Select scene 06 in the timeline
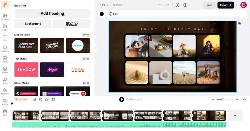 177,115
